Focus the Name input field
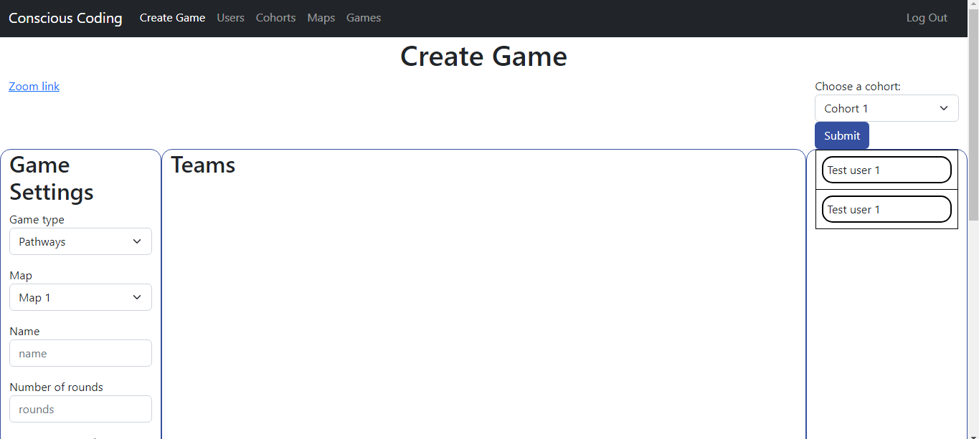This screenshot has height=439, width=979. 80,354
